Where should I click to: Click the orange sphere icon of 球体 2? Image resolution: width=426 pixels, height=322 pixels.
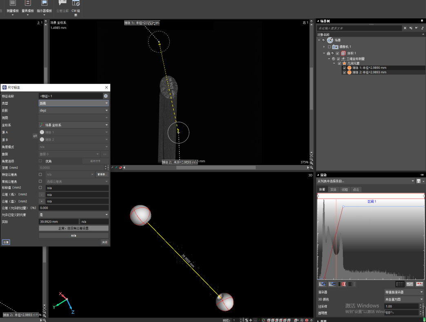[x=349, y=73]
